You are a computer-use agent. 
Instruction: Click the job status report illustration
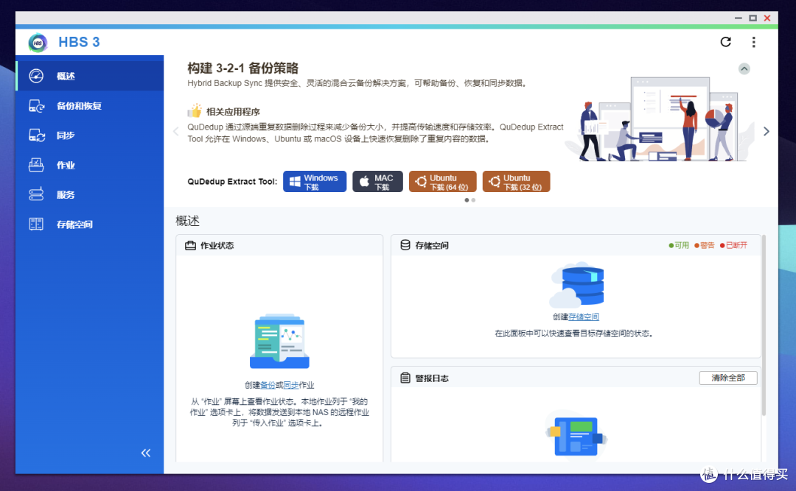[x=279, y=341]
